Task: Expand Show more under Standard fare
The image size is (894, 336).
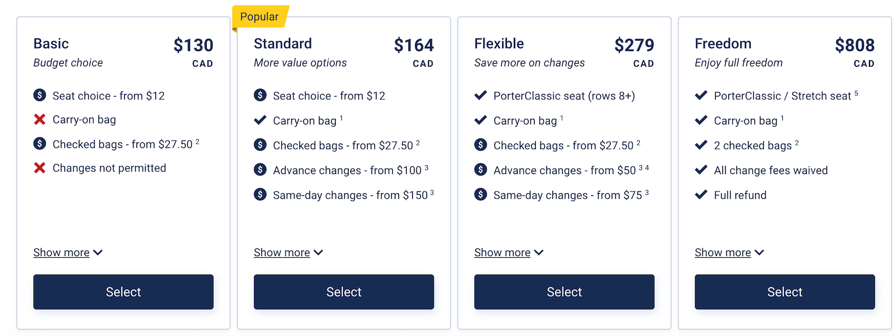Action: (x=288, y=253)
